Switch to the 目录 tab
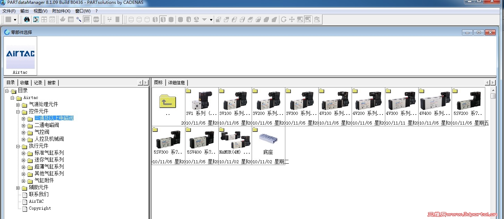 click(11, 82)
